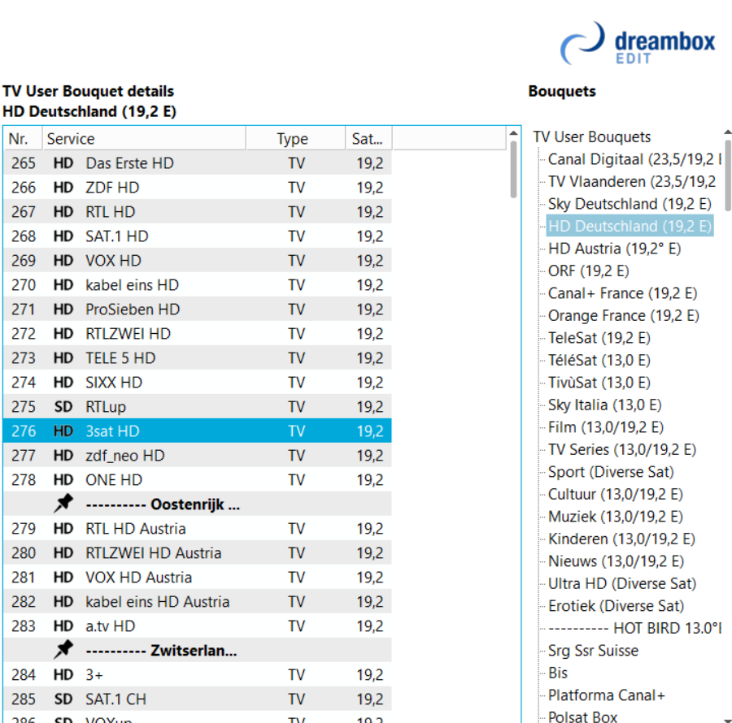Open the Sky Deutschland (19,2 E) bouquet

[630, 204]
